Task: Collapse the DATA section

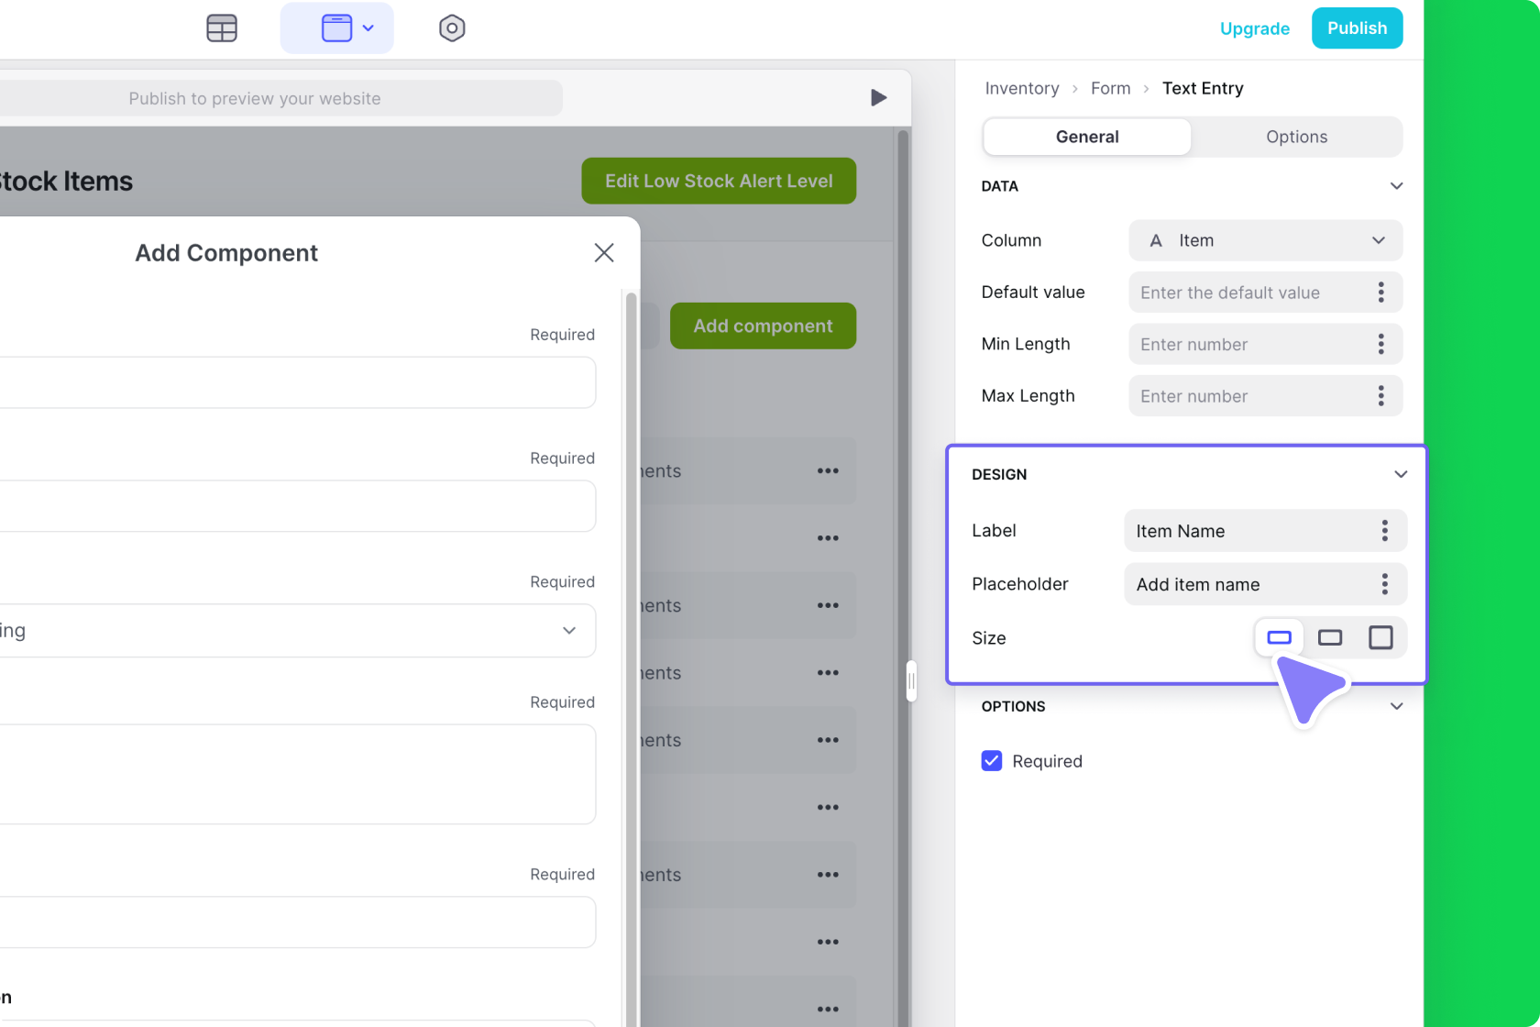Action: click(1396, 186)
